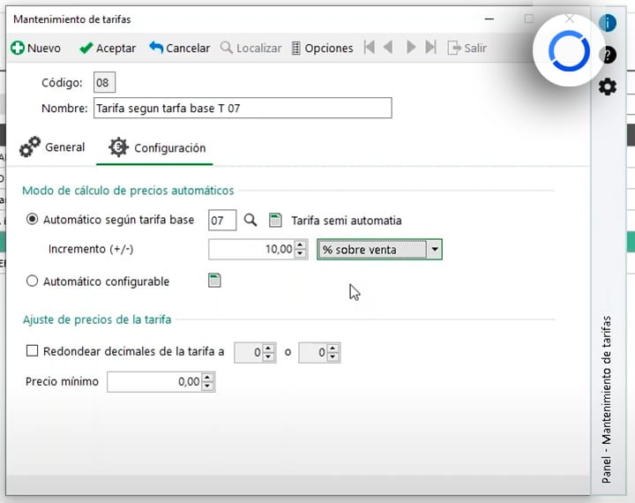Click the blue info icon

click(608, 22)
